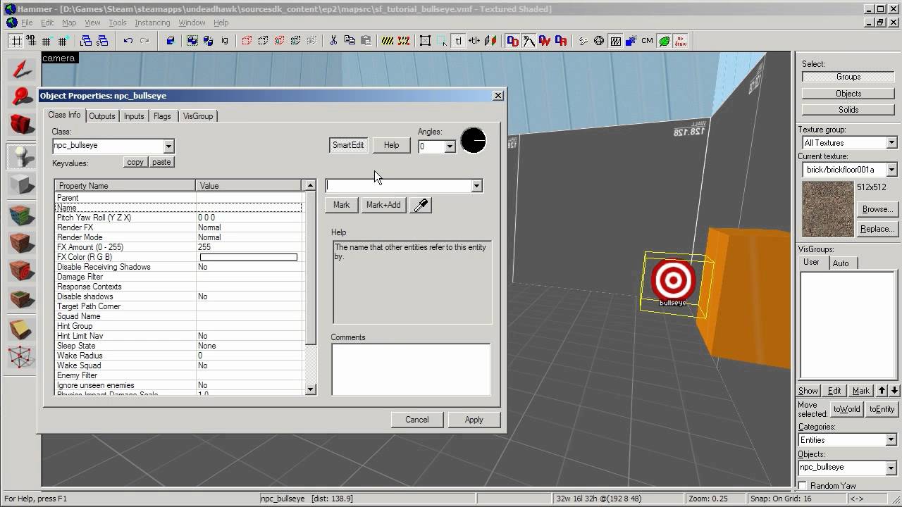Click the Group selection icon
The width and height of the screenshot is (902, 507).
coord(192,41)
